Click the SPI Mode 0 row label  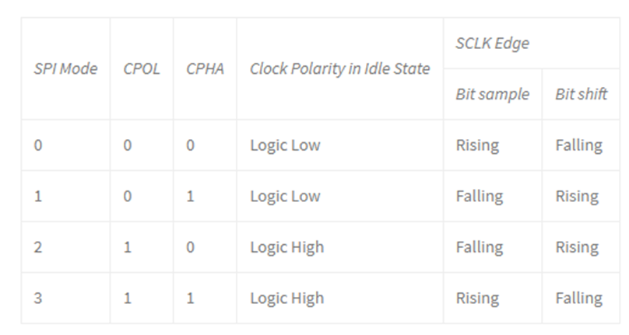point(38,145)
